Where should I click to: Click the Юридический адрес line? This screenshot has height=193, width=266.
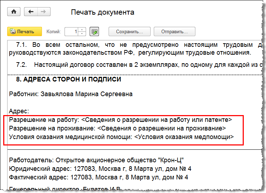click(x=100, y=169)
